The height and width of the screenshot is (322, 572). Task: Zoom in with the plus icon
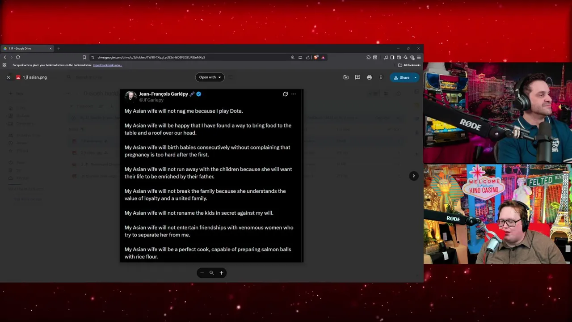click(x=221, y=273)
